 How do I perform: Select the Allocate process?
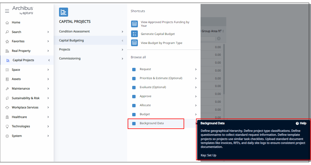[x=145, y=105]
